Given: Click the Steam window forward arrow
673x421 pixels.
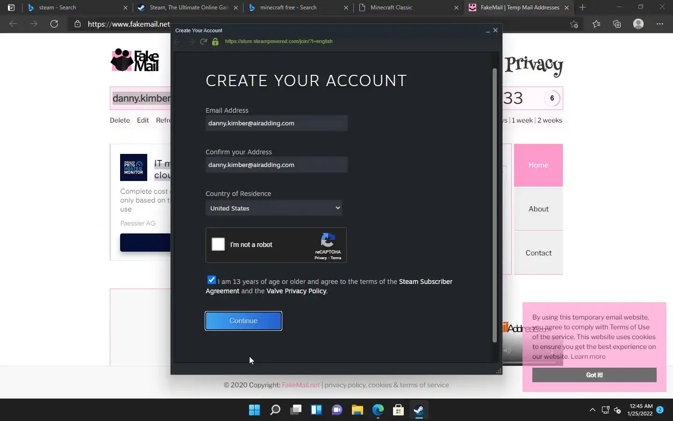Looking at the screenshot, I should (191, 42).
